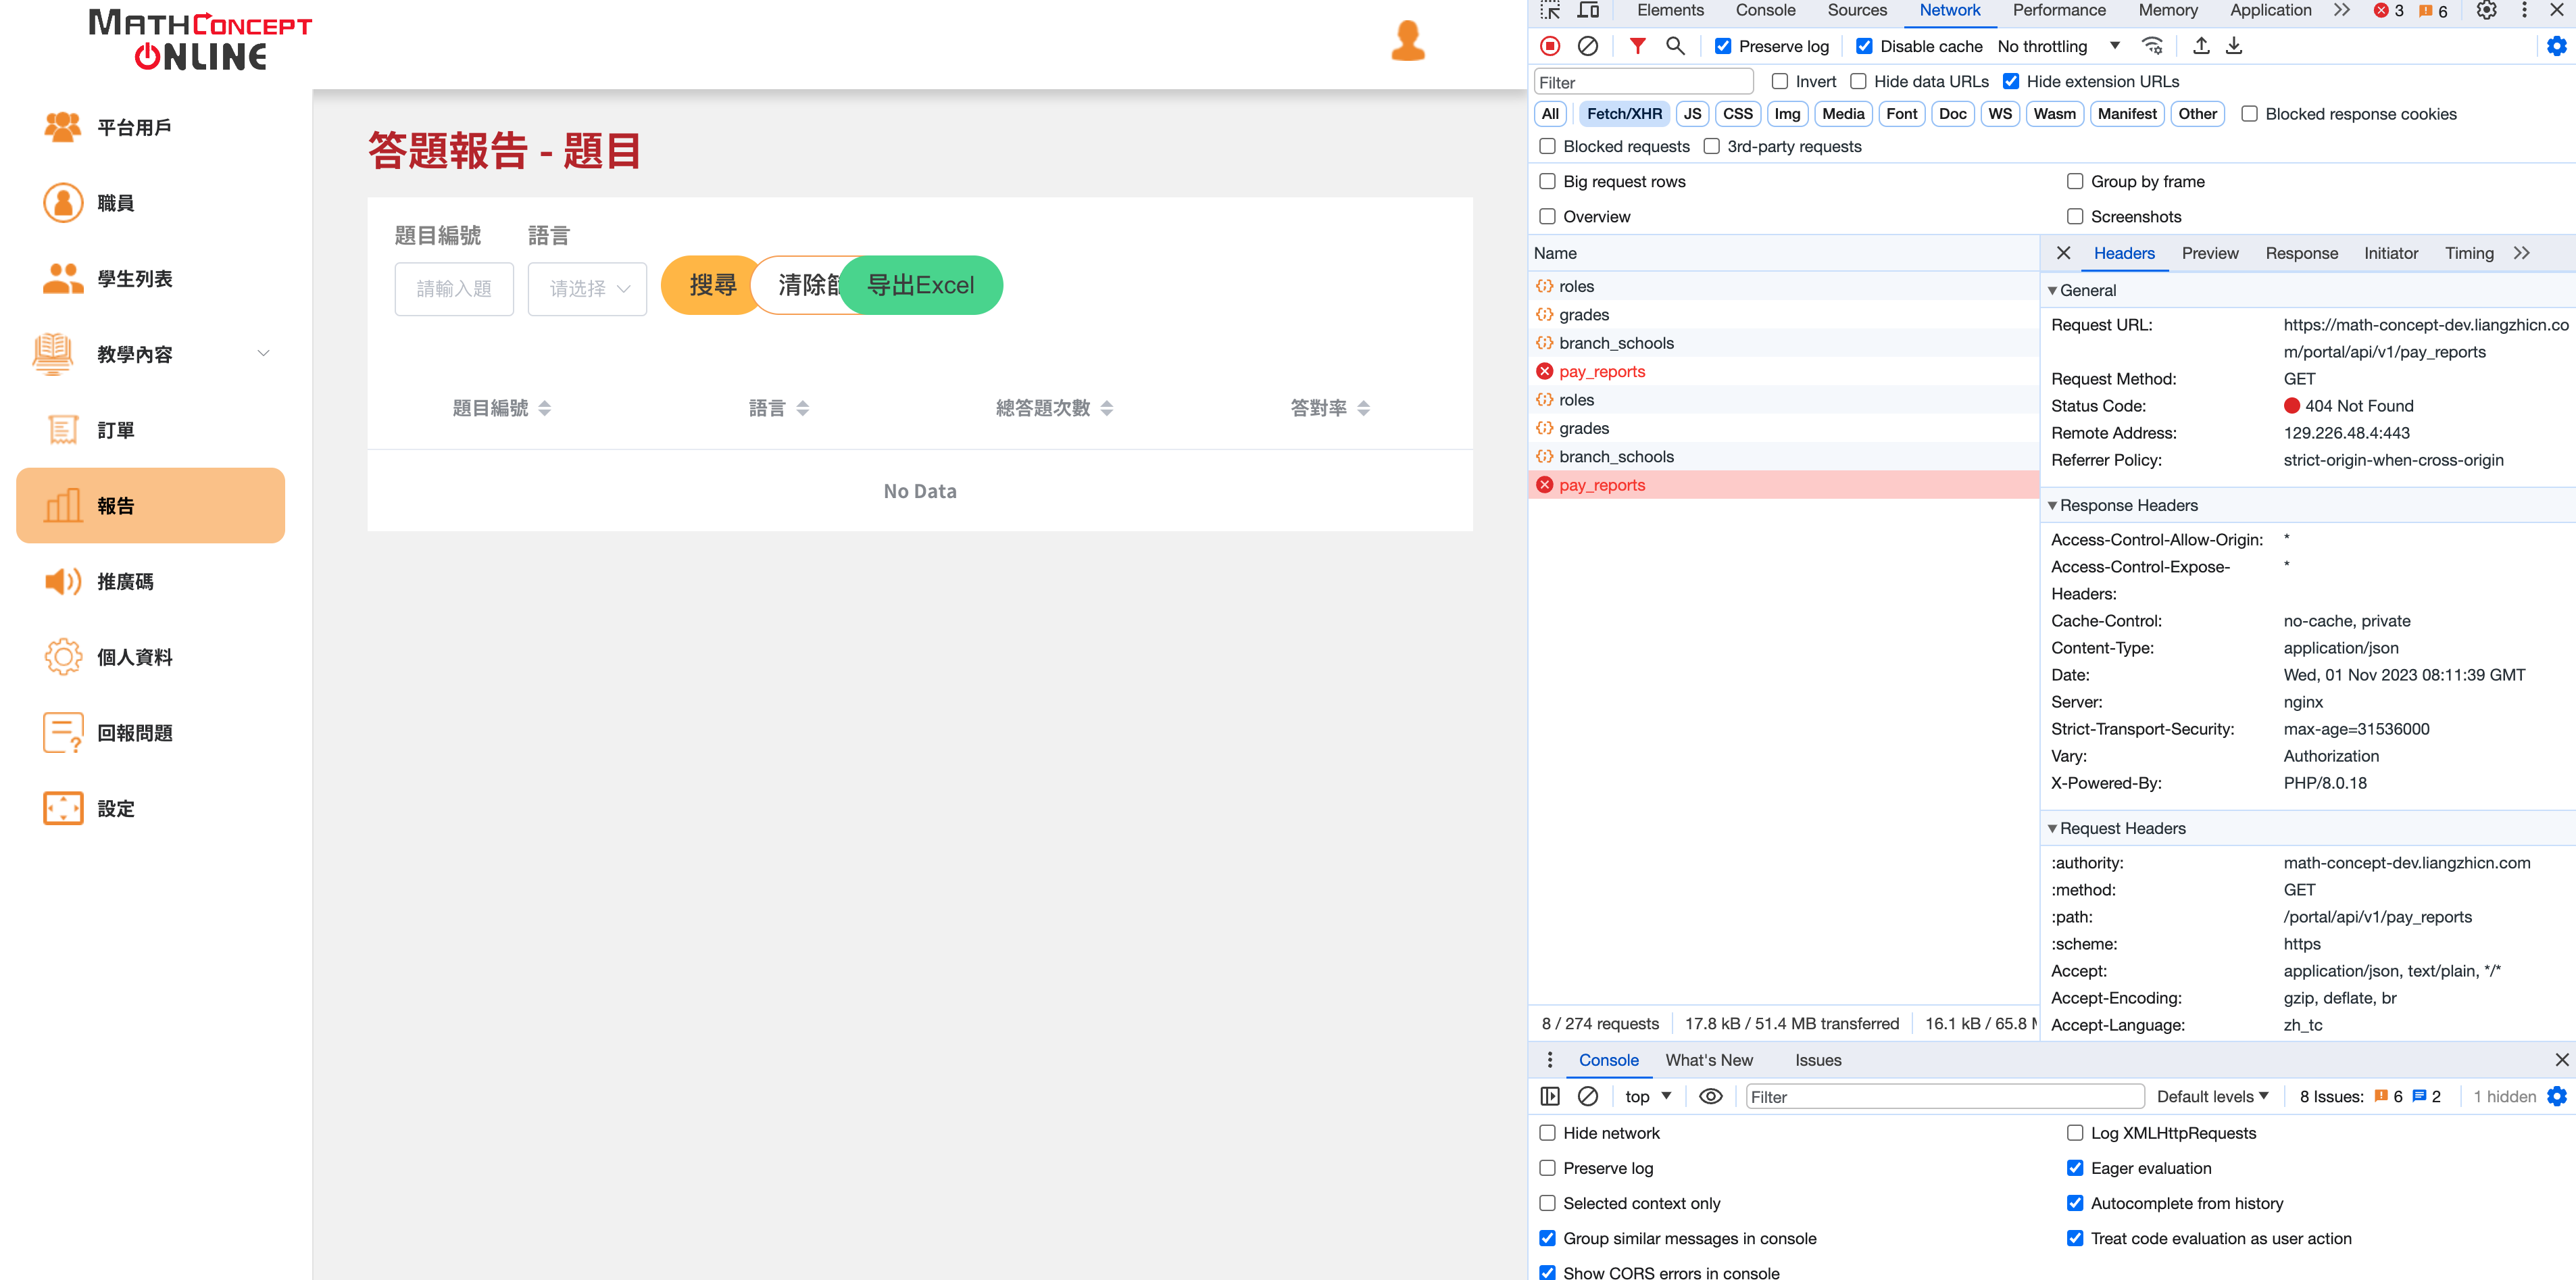Enable the Invert filter checkbox
This screenshot has height=1280, width=2576.
[x=1779, y=81]
